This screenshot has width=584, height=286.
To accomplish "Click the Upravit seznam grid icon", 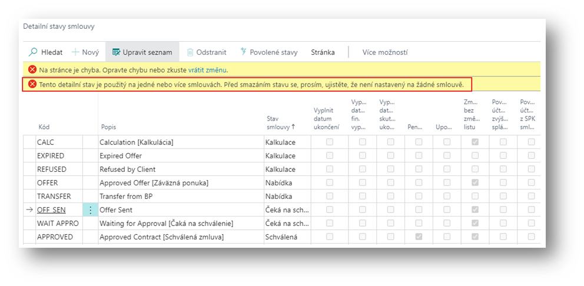I will [116, 52].
